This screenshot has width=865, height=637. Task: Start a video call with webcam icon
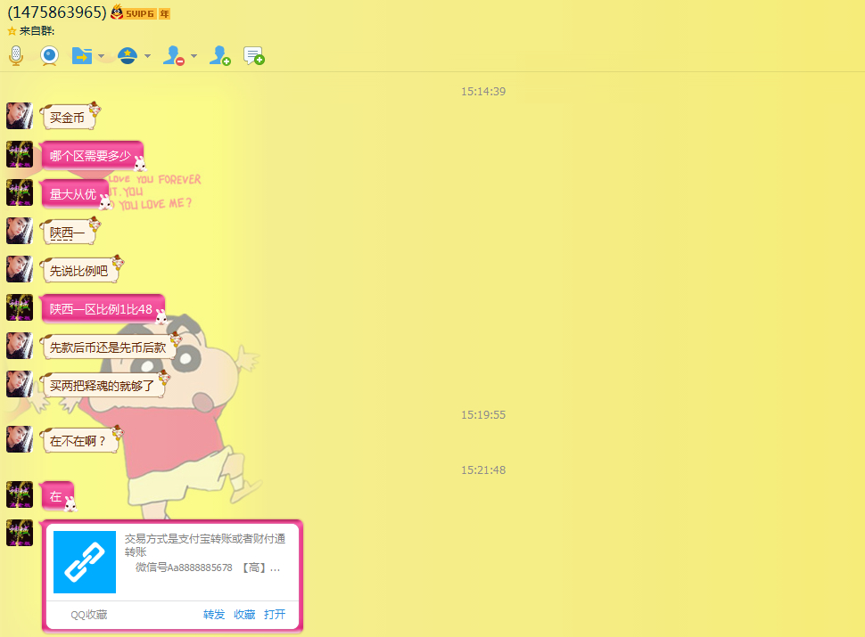click(50, 55)
